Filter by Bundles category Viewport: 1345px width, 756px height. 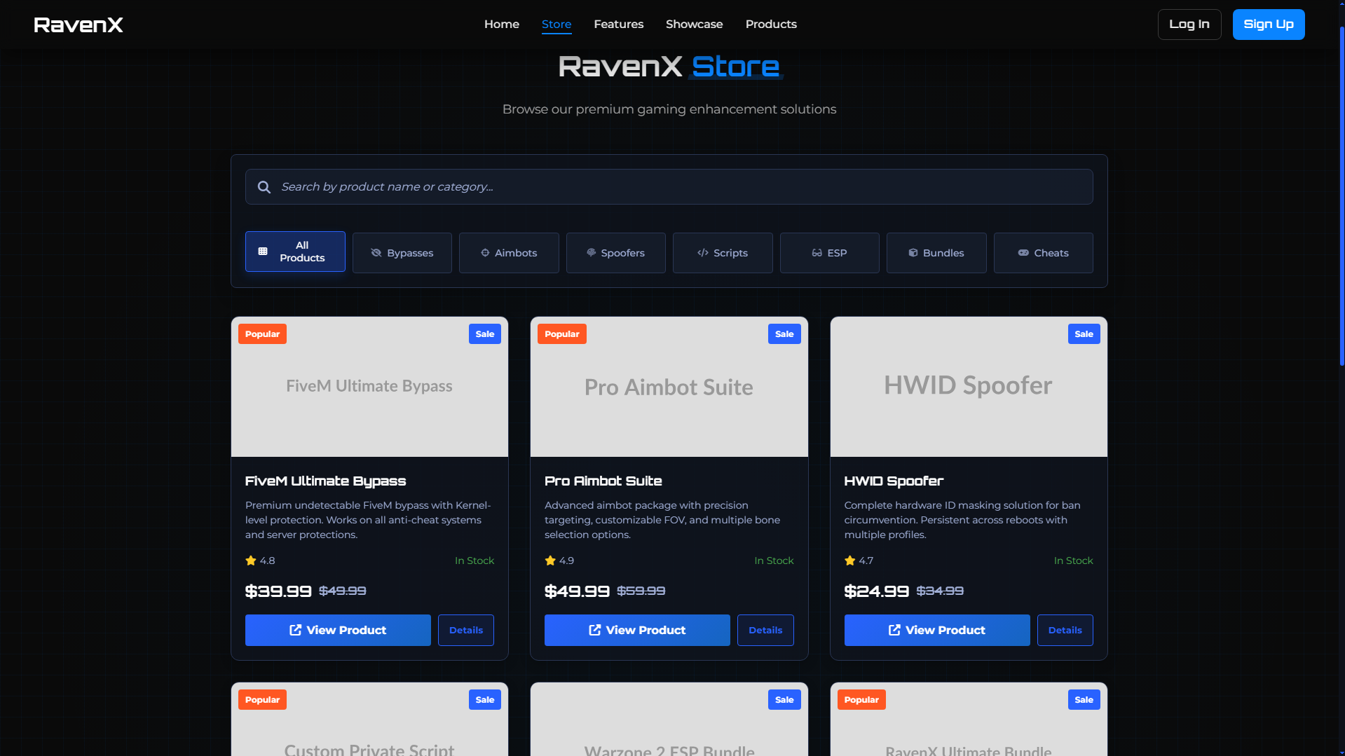tap(936, 253)
